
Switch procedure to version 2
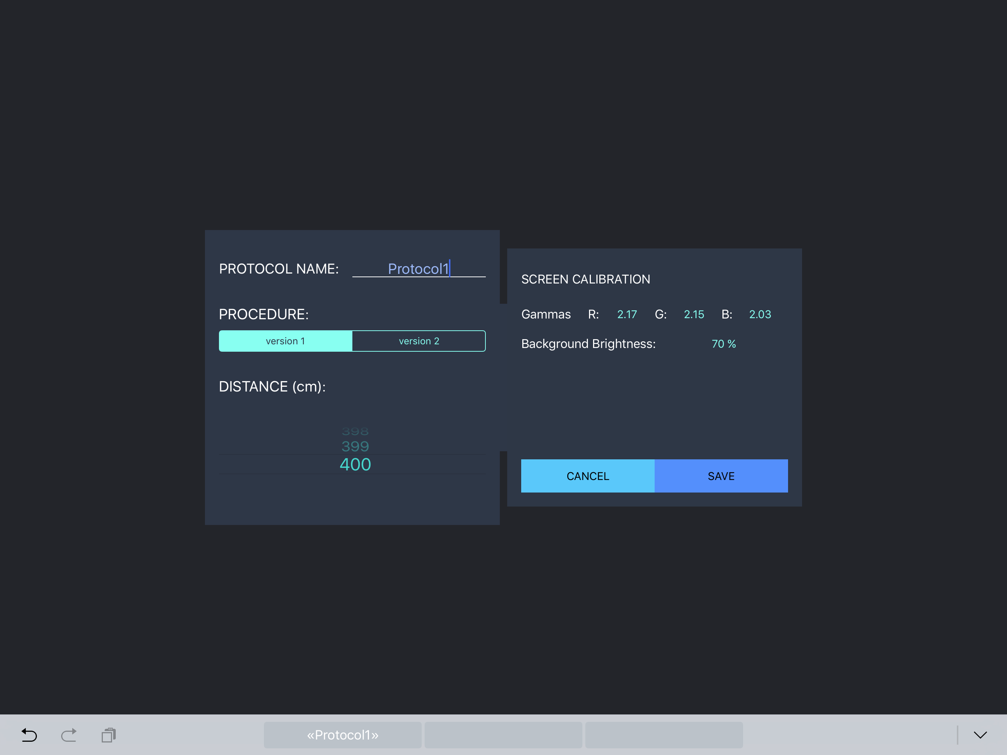pyautogui.click(x=419, y=341)
